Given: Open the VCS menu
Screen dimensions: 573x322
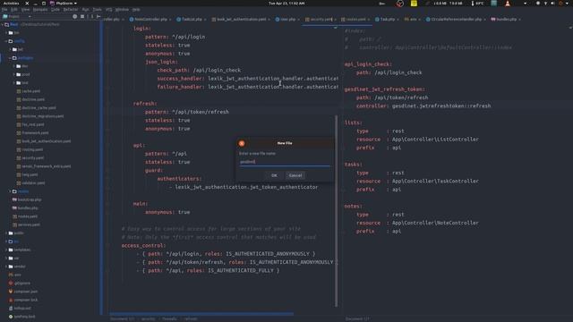Looking at the screenshot, I should point(109,10).
